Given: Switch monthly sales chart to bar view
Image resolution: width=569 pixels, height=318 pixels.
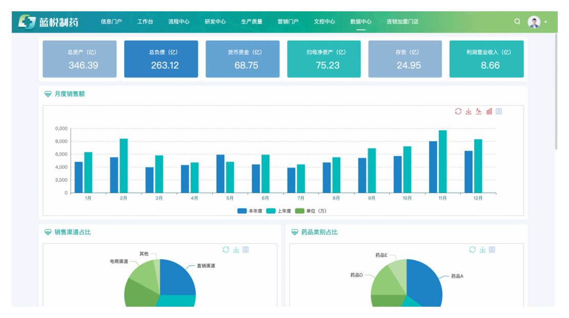Looking at the screenshot, I should point(489,111).
